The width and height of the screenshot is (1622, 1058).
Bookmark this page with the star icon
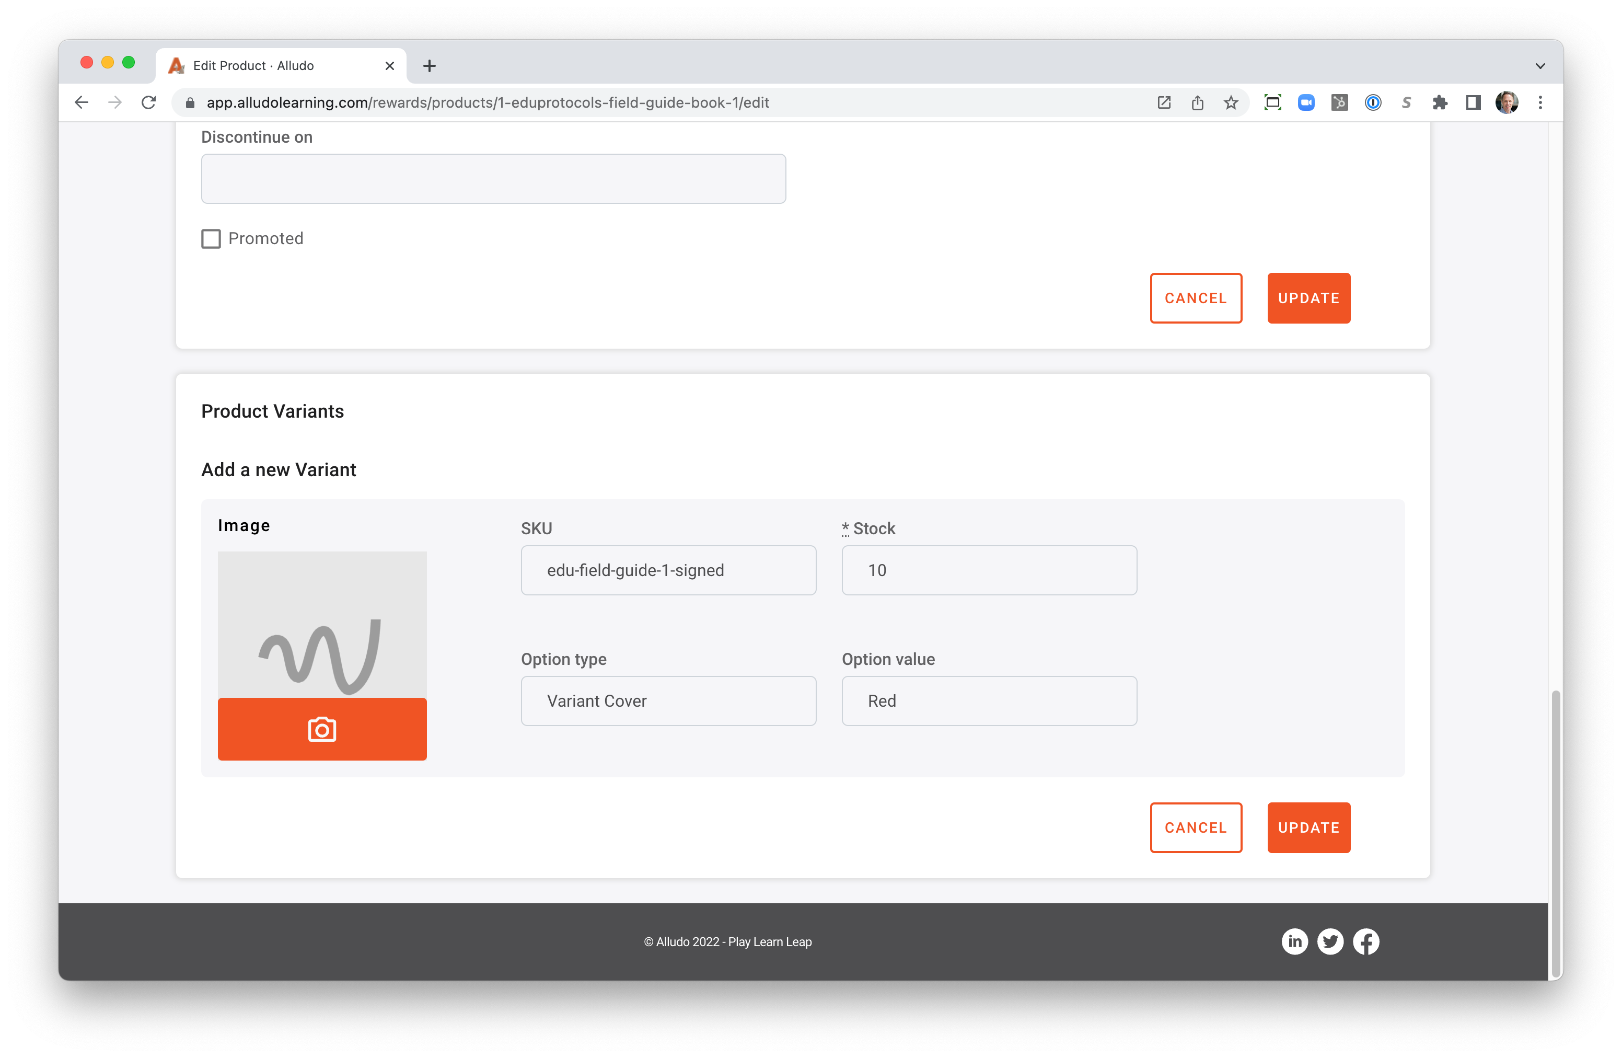tap(1231, 102)
